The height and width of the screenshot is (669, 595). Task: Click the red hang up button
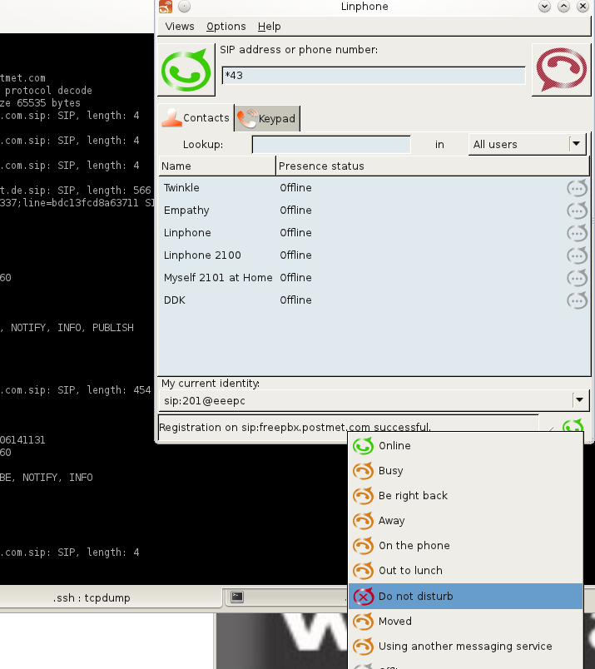point(560,70)
